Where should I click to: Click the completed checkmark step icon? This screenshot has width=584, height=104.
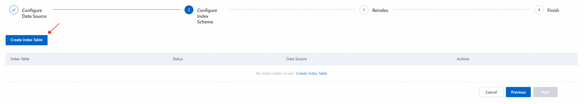[x=14, y=10]
